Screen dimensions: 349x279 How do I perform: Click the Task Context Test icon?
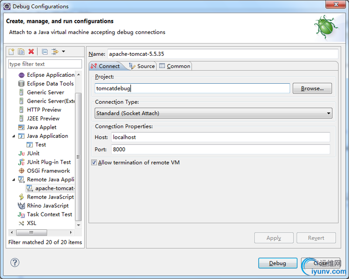[x=21, y=214]
